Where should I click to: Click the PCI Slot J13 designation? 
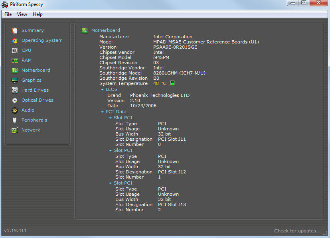[172, 205]
